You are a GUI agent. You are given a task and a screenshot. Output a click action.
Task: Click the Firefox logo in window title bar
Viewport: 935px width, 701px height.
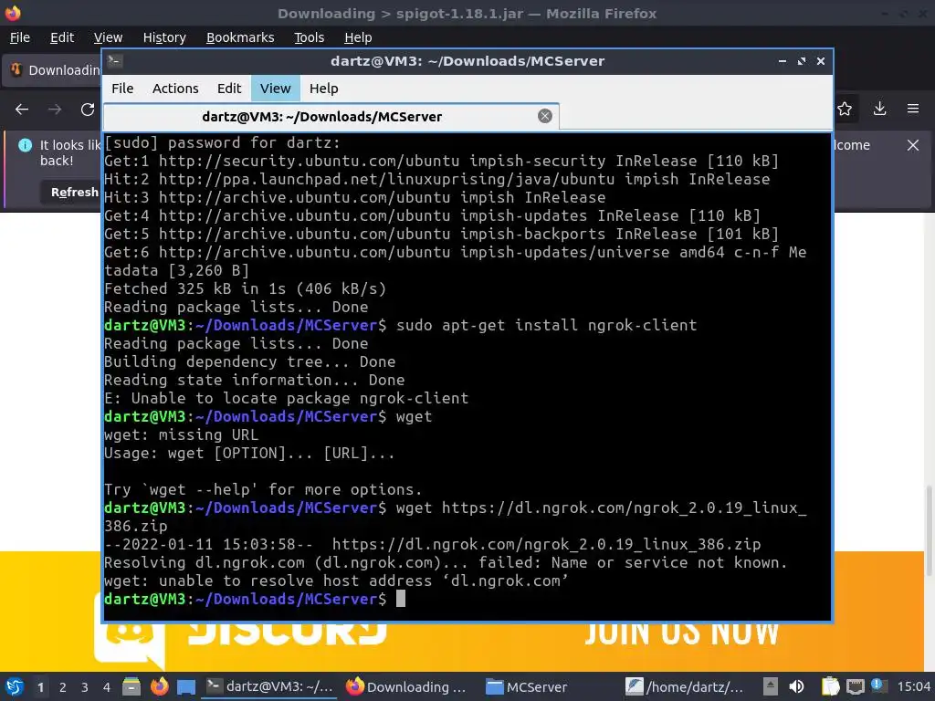(x=13, y=13)
